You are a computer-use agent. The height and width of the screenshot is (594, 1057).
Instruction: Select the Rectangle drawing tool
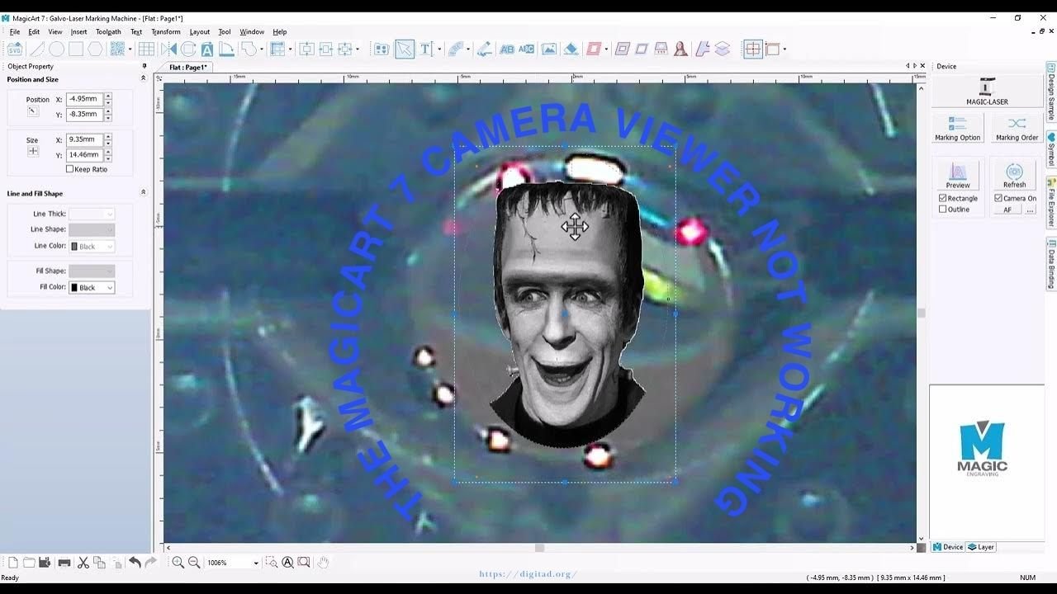(x=76, y=49)
